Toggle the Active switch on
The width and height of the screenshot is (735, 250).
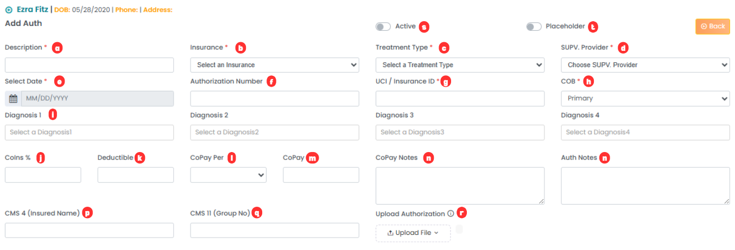(383, 27)
